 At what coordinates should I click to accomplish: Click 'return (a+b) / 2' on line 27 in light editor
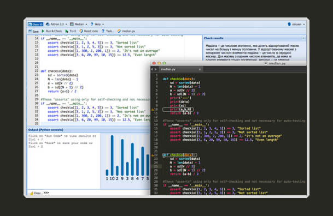click(62, 91)
